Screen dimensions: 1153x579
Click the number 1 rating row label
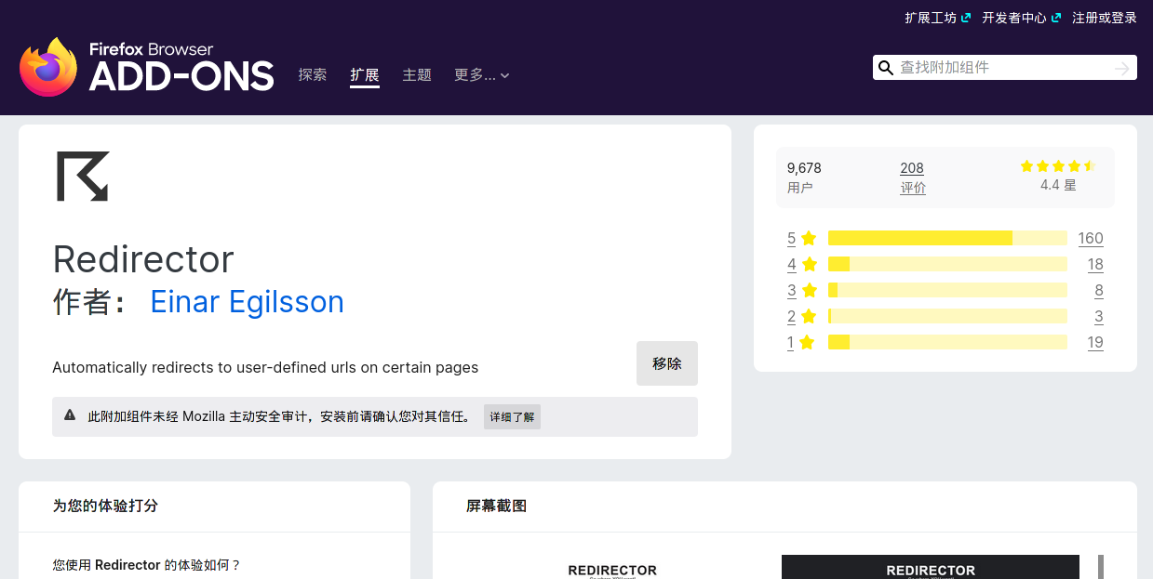click(x=791, y=342)
